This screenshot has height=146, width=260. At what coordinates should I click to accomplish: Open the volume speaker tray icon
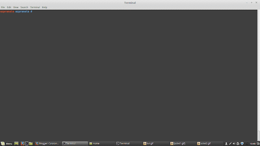[234, 144]
